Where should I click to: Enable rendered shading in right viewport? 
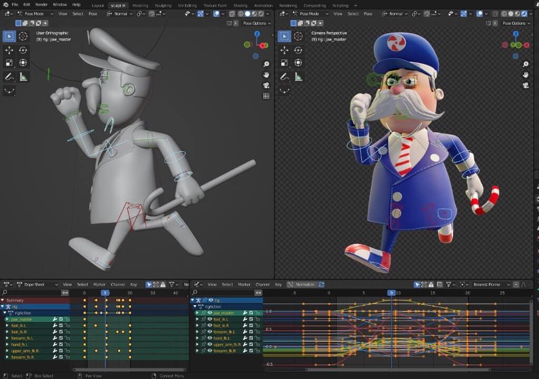(x=524, y=14)
